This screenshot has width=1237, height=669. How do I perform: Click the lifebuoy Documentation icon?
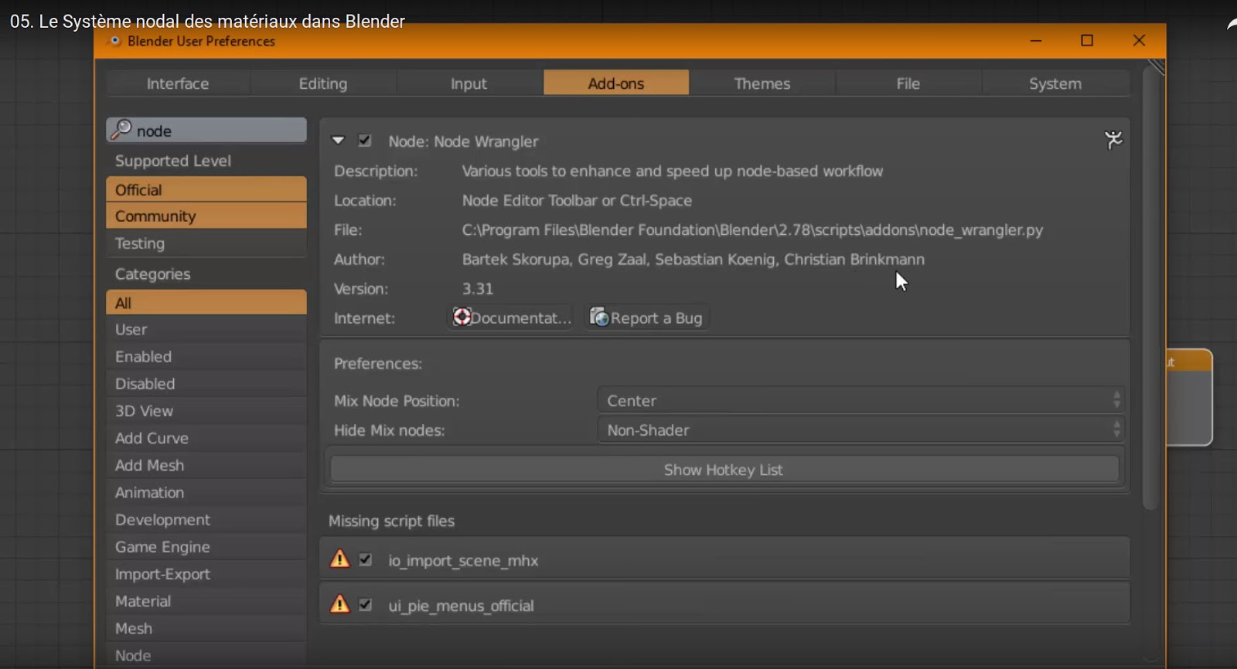tap(462, 317)
